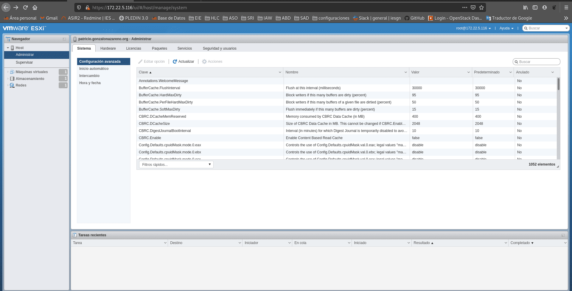The height and width of the screenshot is (291, 572).
Task: Click the Actualizar refresh button
Action: (184, 62)
